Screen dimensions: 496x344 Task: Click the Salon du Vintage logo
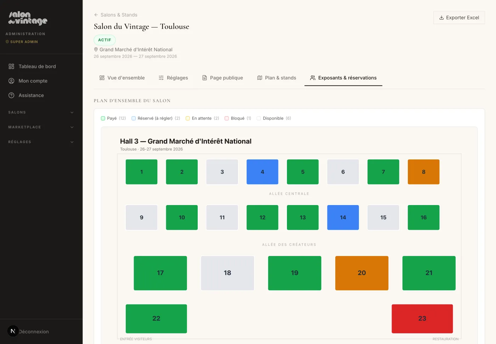point(28,18)
